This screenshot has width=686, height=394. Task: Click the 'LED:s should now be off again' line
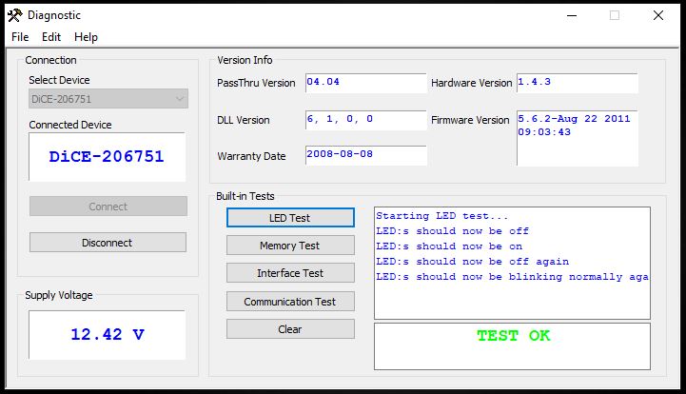(x=473, y=262)
